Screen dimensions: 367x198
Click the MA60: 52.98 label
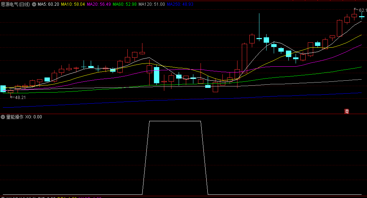pyautogui.click(x=124, y=4)
